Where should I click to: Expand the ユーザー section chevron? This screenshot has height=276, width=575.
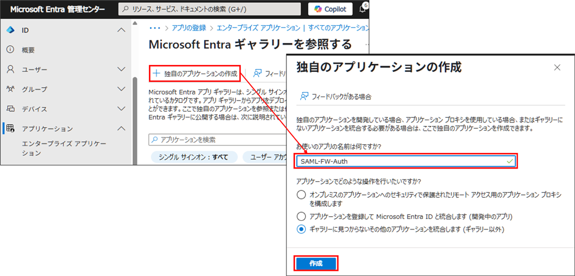coord(121,69)
